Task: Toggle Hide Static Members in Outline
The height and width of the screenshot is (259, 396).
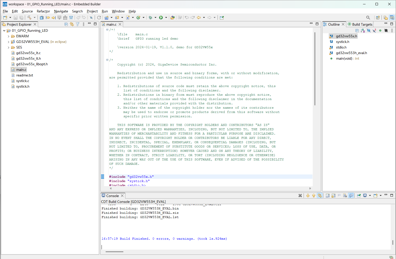Action: (x=374, y=30)
